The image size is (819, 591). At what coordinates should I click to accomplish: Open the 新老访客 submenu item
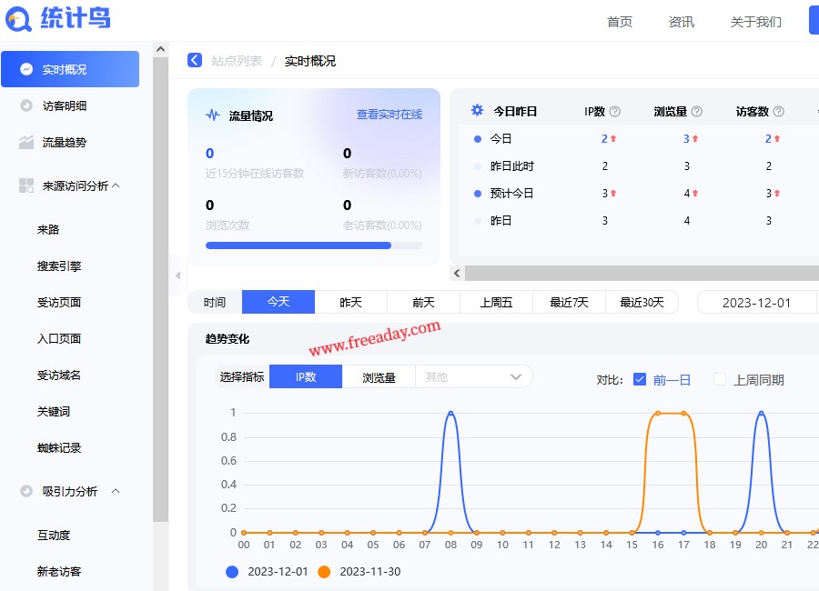click(x=59, y=572)
